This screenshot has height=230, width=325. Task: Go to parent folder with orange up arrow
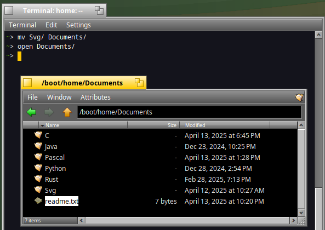click(x=67, y=112)
